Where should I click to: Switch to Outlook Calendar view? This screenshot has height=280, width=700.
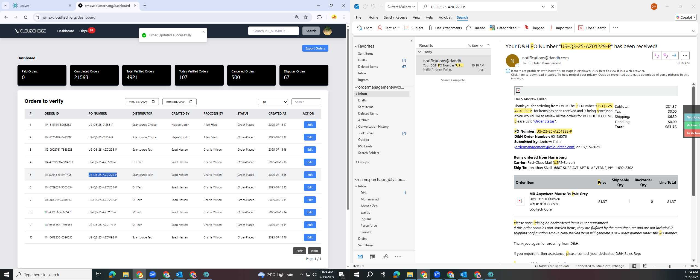coord(372,257)
